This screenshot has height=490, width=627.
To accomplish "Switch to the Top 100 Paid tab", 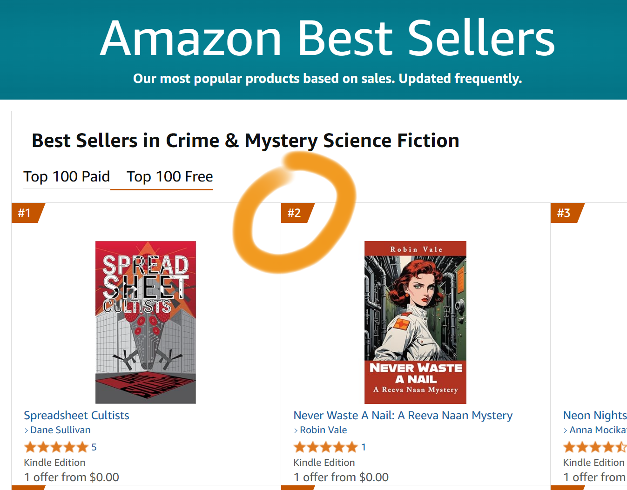I will (67, 177).
